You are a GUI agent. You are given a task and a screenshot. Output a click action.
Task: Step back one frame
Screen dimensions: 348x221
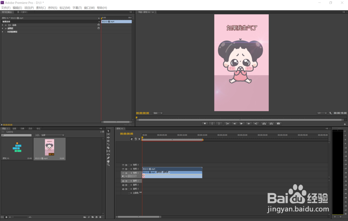[235, 124]
